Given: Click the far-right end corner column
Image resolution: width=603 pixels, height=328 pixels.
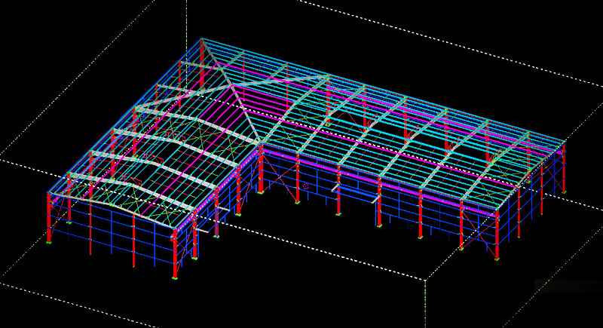Looking at the screenshot, I should [564, 170].
